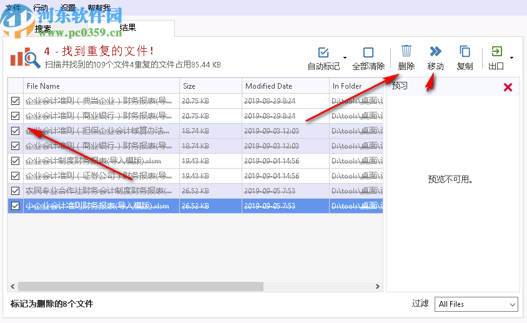Screen dimensions: 527x323
Task: Click the horizontal scrollbar thumb
Action: (x=141, y=286)
